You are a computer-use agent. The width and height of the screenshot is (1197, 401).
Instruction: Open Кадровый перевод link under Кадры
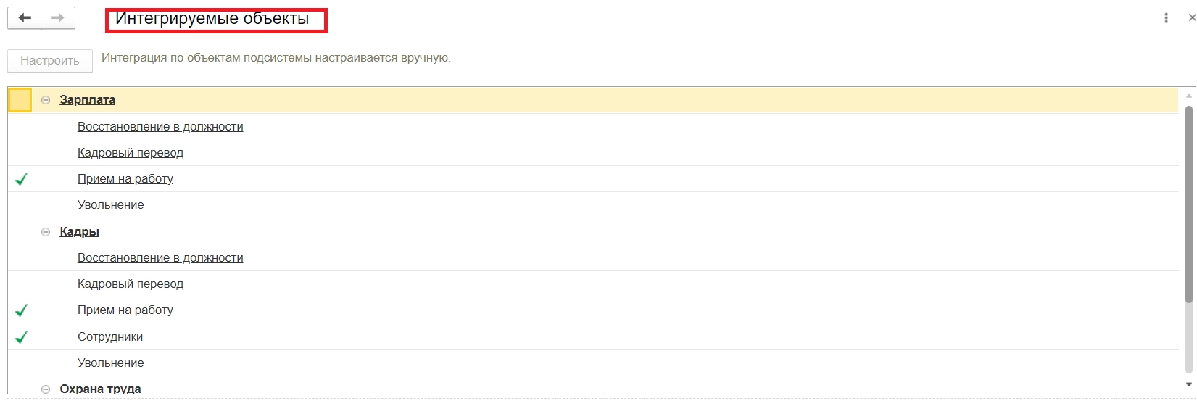click(x=130, y=284)
